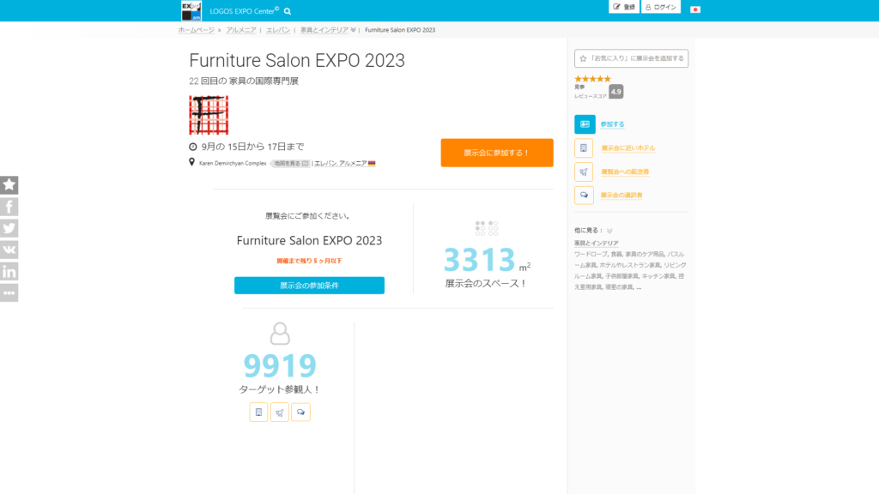The image size is (879, 494).
Task: Click hotel icon under target visitors
Action: pyautogui.click(x=258, y=413)
